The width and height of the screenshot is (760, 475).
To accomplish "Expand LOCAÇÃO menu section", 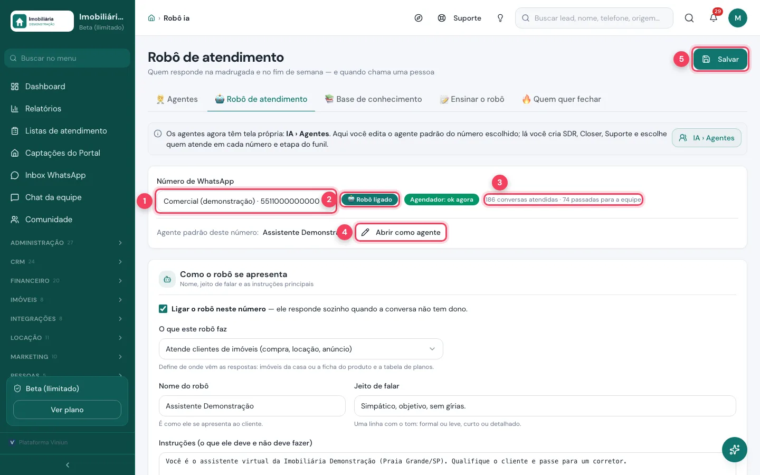I will (x=68, y=338).
